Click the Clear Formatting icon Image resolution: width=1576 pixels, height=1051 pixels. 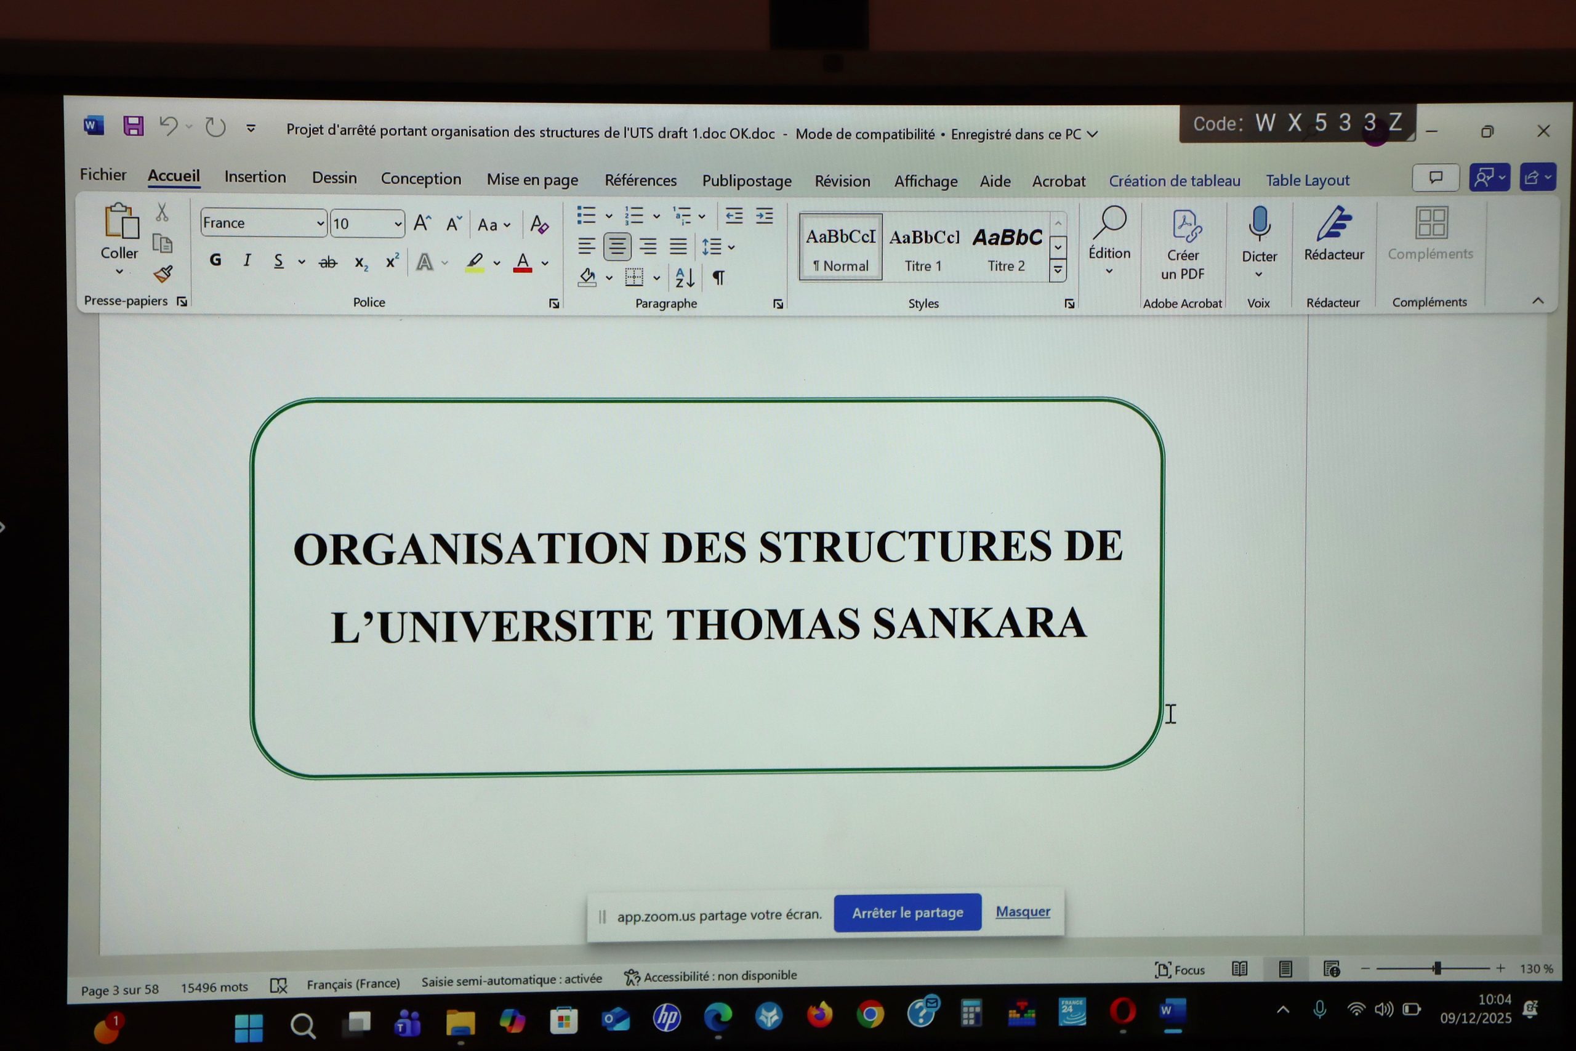539,225
